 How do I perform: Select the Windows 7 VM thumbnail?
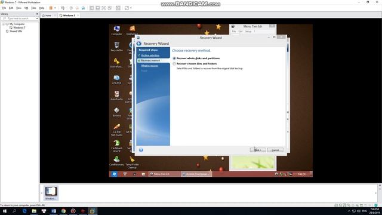pos(51,193)
